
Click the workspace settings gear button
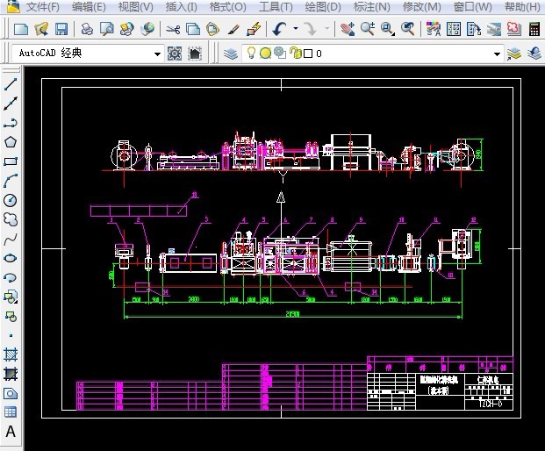point(175,54)
